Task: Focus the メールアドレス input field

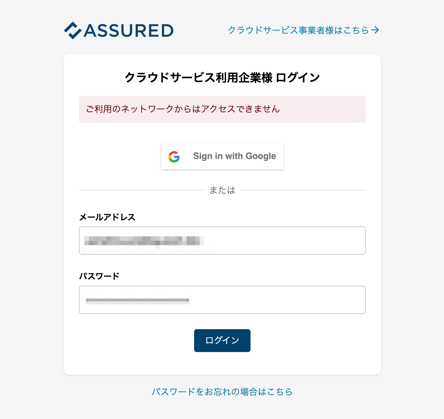Action: [x=222, y=240]
